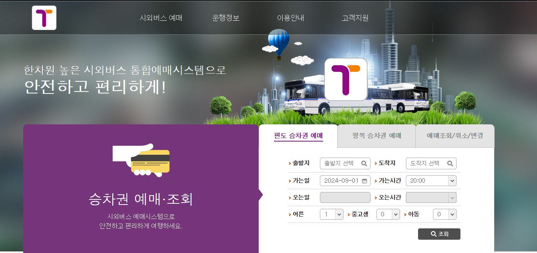The image size is (537, 253).
Task: Open the 운행정보 menu
Action: click(x=227, y=18)
